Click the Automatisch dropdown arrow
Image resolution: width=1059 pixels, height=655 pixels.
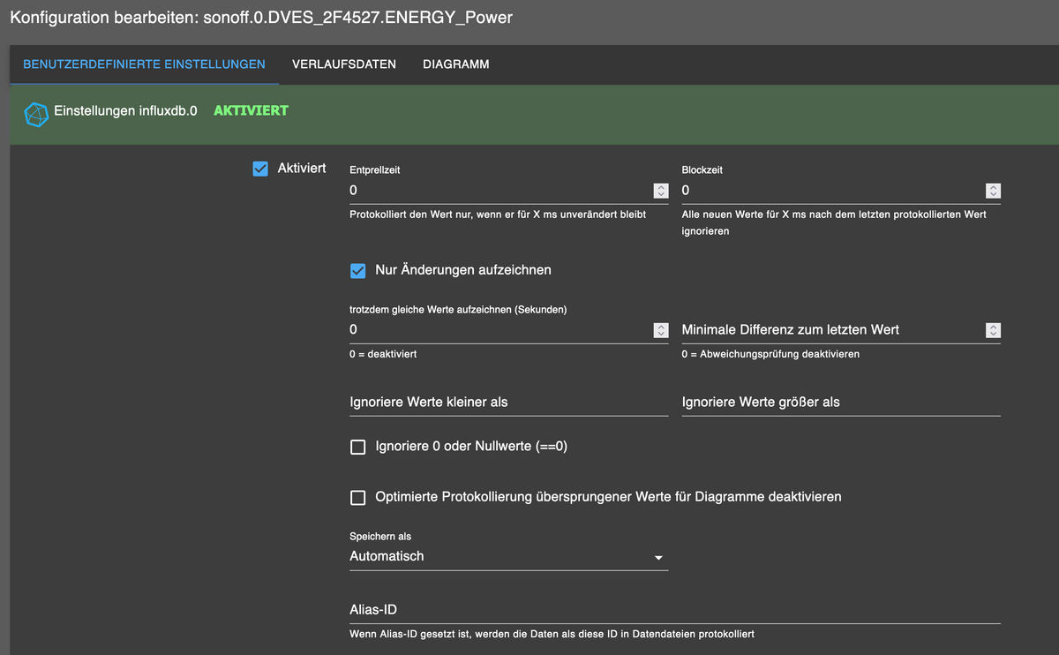click(x=658, y=558)
